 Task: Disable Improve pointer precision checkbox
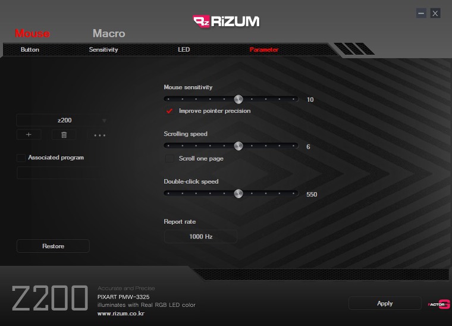pos(169,111)
